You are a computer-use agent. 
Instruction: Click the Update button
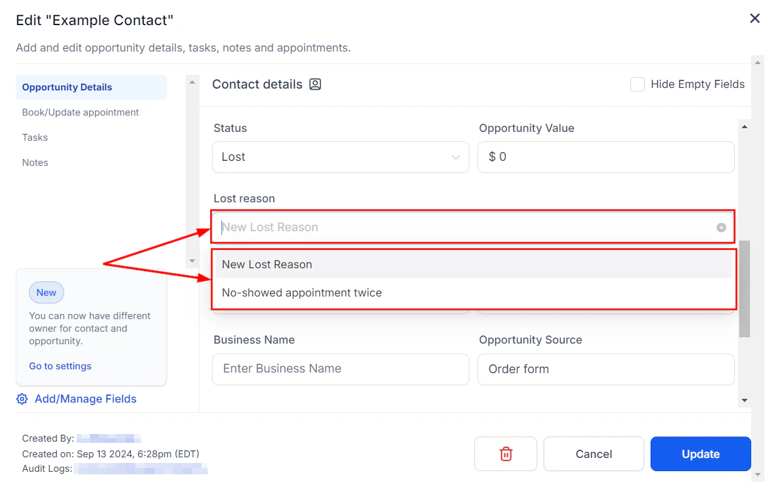coord(700,454)
